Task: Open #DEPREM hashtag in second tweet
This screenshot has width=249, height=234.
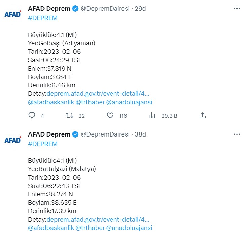Action: click(x=42, y=144)
